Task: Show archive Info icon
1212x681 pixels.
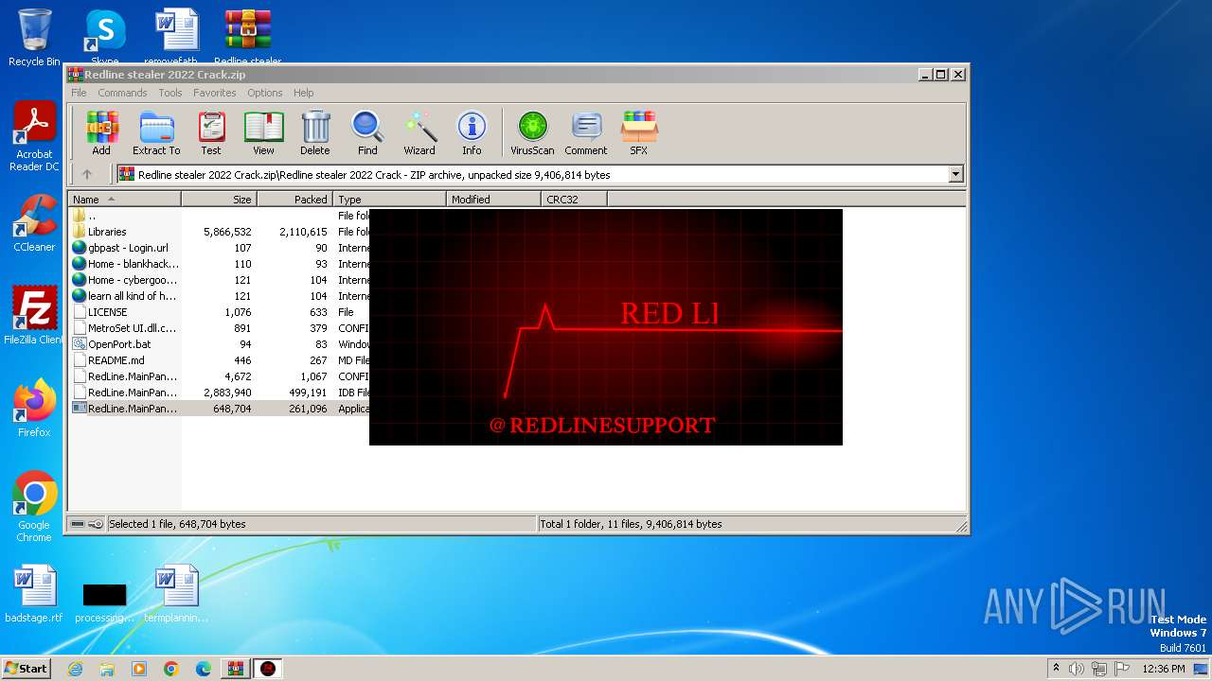Action: 472,132
